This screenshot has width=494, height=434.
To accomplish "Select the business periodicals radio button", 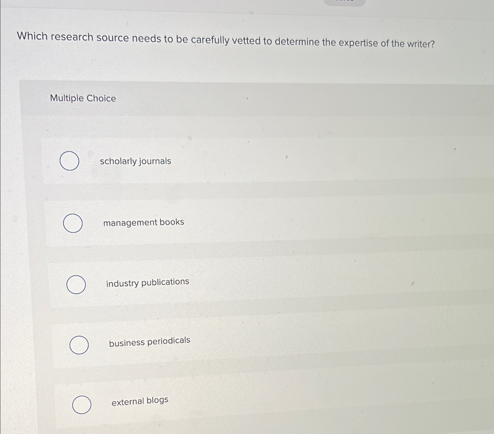I will point(79,345).
